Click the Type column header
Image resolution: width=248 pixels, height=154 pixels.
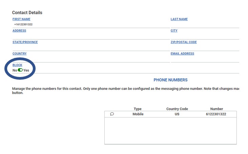(138, 109)
